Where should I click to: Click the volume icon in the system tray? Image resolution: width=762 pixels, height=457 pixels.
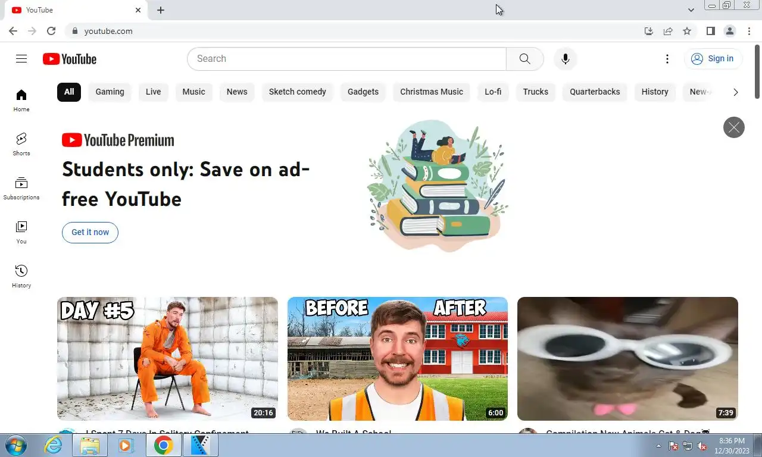[702, 446]
